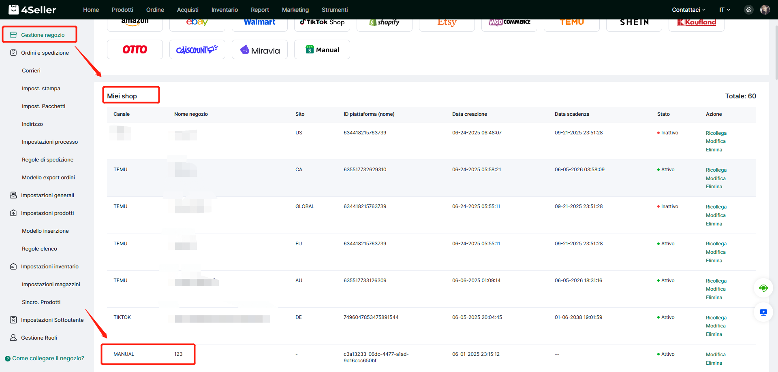Open the Marketing menu
The height and width of the screenshot is (372, 778).
coord(295,10)
